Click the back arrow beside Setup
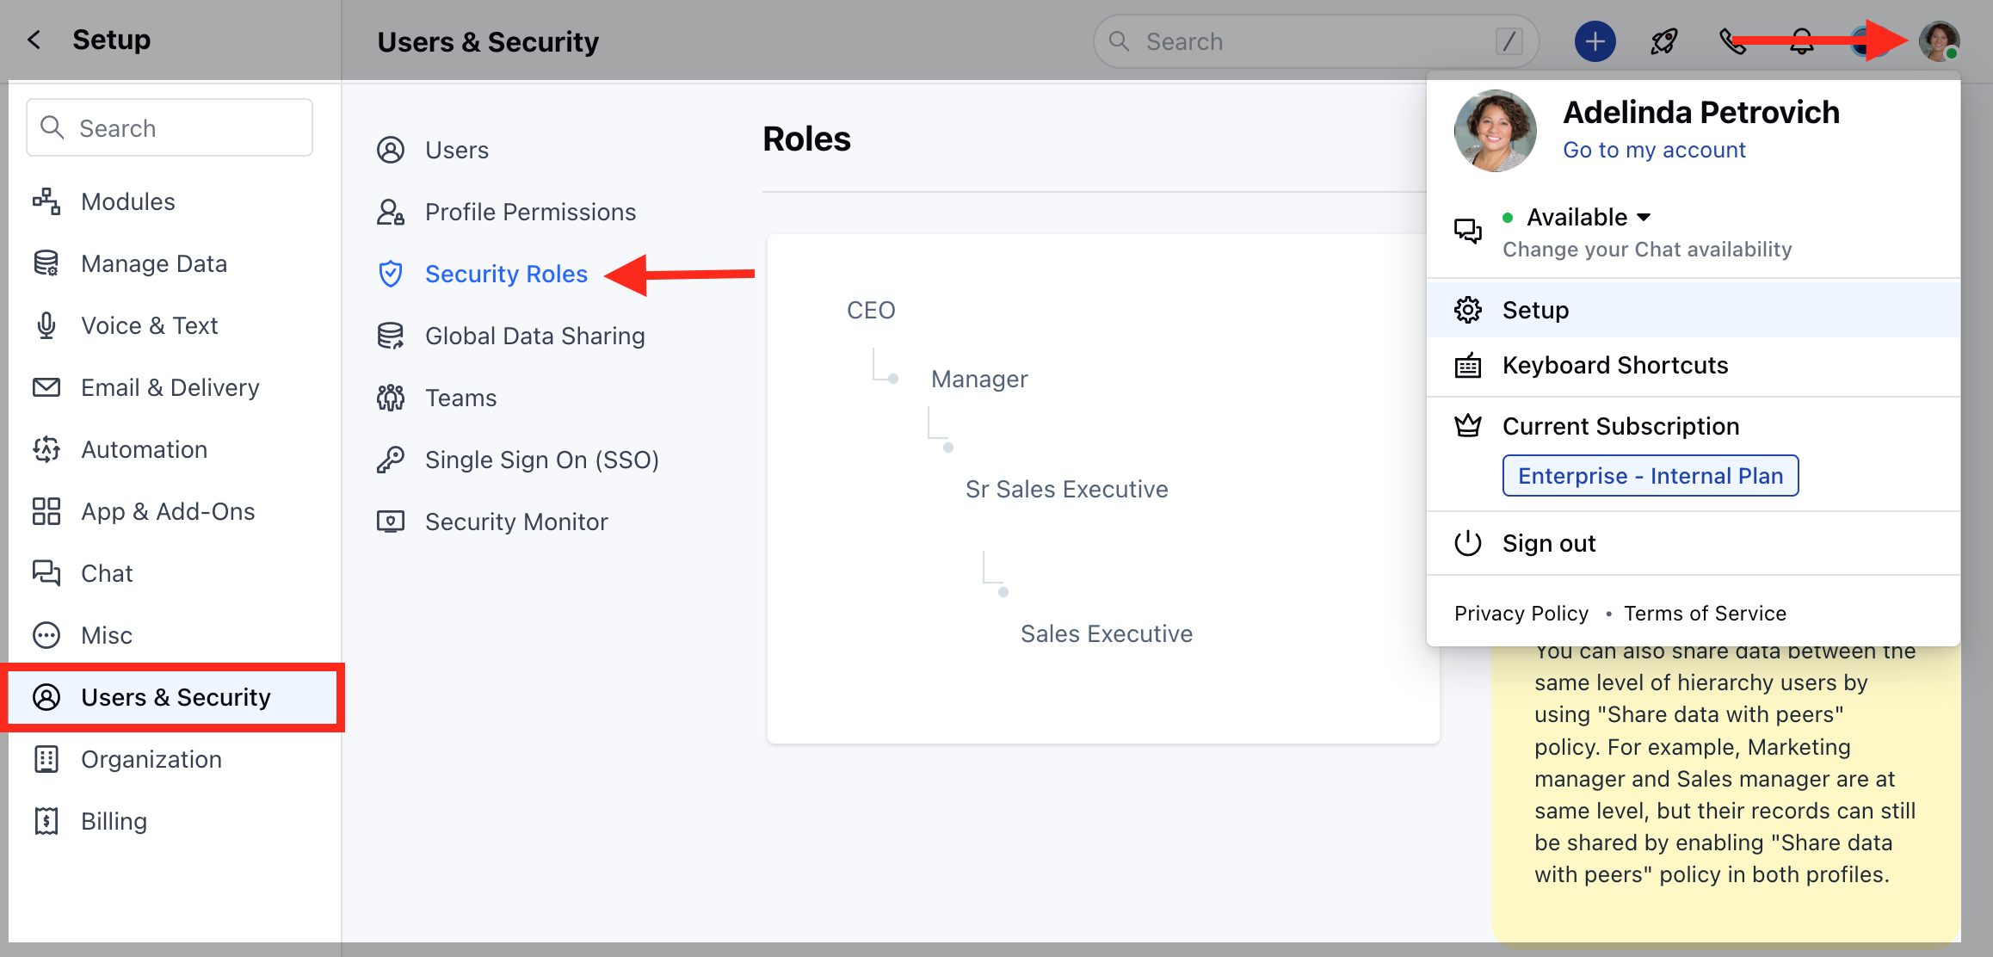Viewport: 1993px width, 957px height. tap(34, 40)
